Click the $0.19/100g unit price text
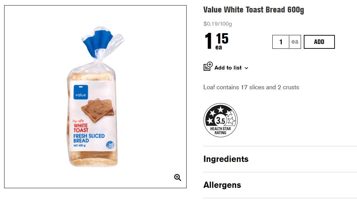 [x=217, y=24]
